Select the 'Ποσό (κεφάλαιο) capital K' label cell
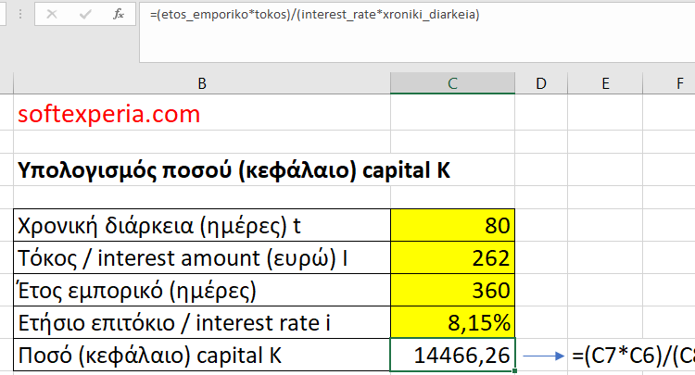Screen dimensions: 695x375 (202, 355)
